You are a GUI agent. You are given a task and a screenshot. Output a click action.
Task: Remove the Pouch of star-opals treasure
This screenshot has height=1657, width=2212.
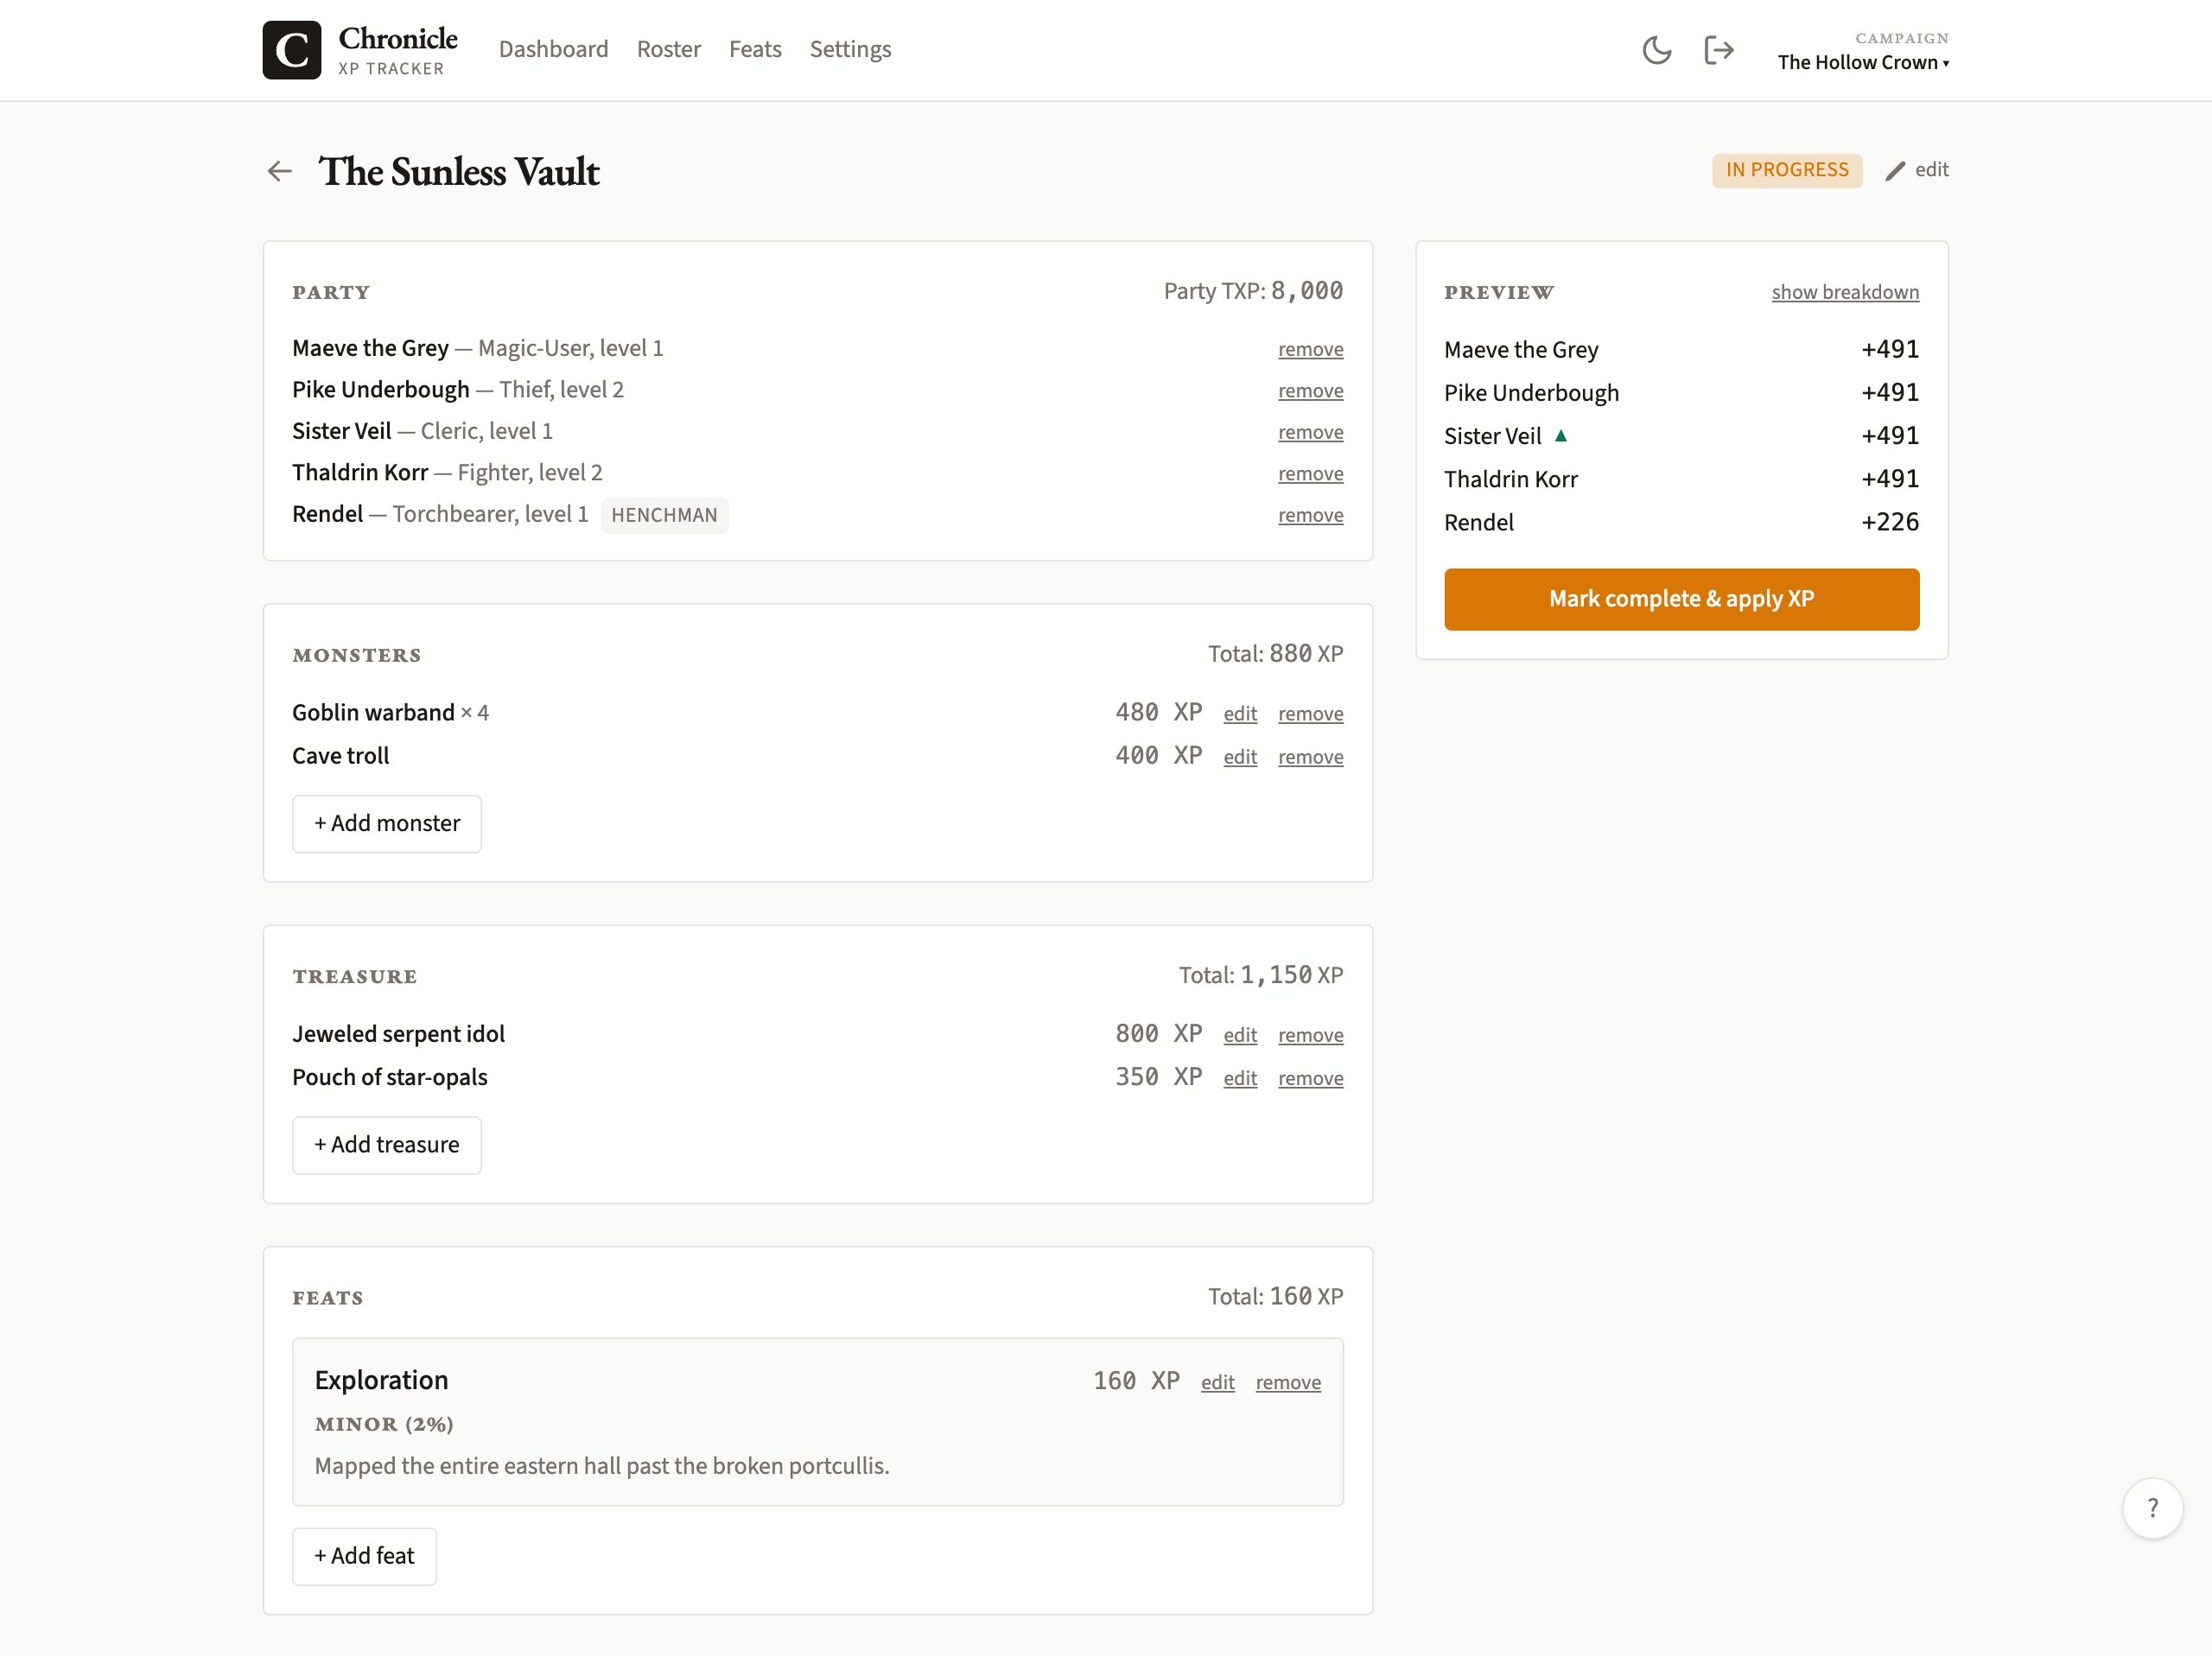pyautogui.click(x=1310, y=1078)
